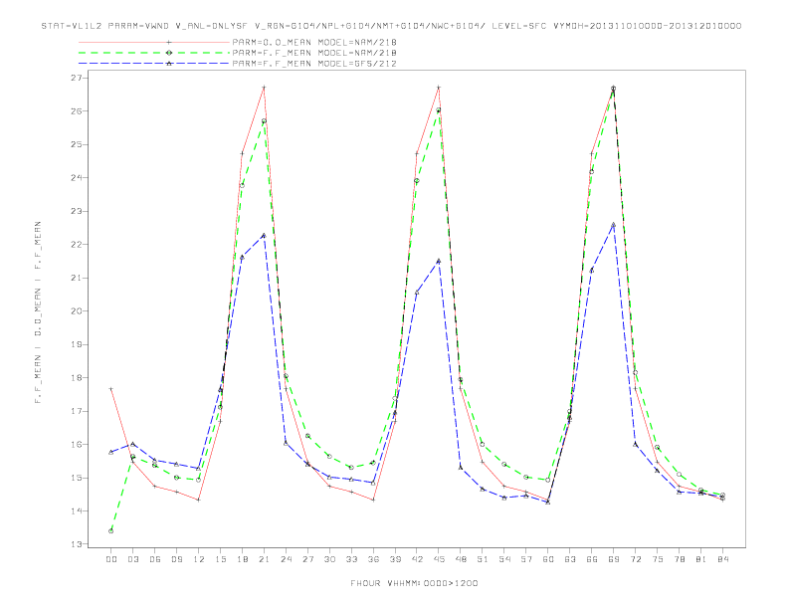The width and height of the screenshot is (788, 609).
Task: Click the chart title line starting STAT=VL1L2
Action: pos(391,26)
